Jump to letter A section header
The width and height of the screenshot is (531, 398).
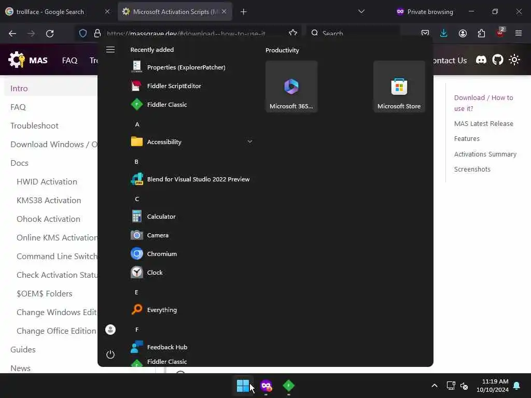tap(137, 124)
